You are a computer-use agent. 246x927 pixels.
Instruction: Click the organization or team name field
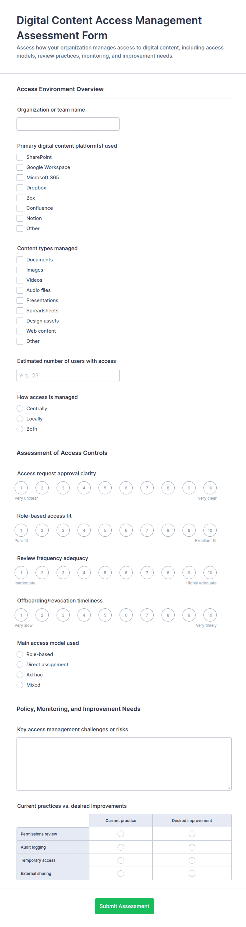click(x=68, y=124)
